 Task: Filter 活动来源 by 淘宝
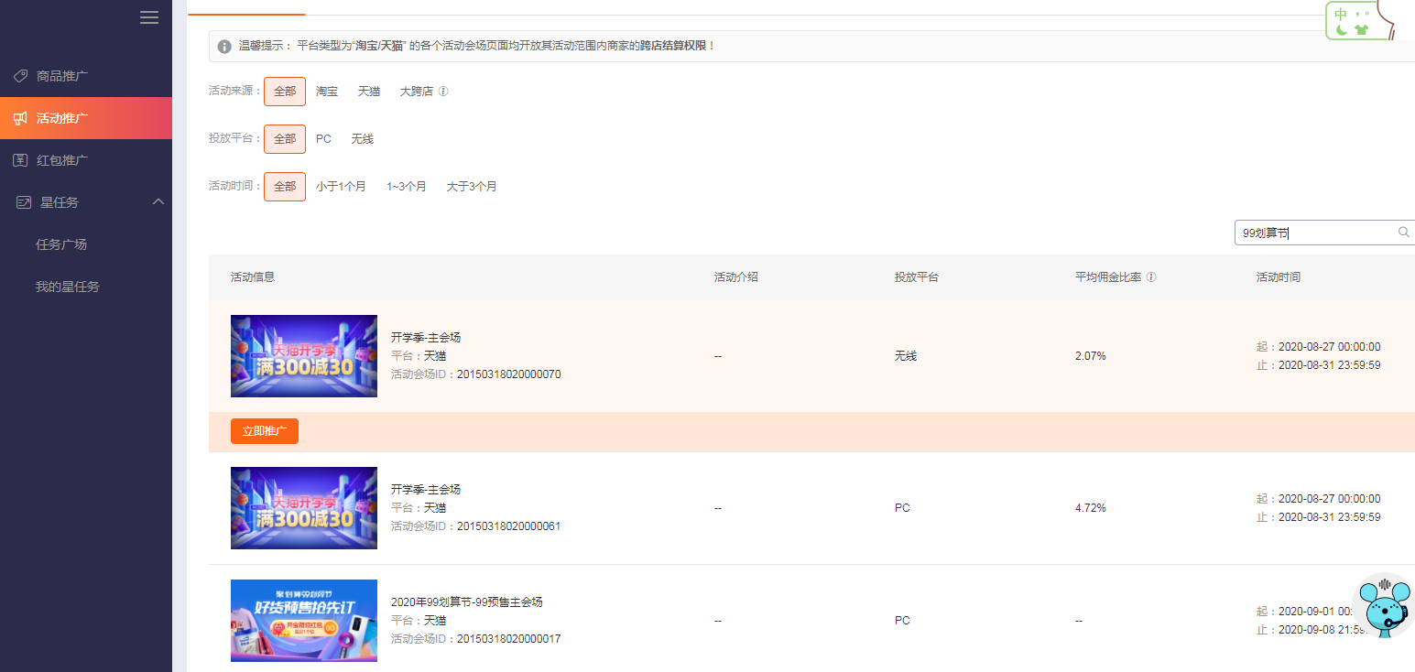[327, 92]
